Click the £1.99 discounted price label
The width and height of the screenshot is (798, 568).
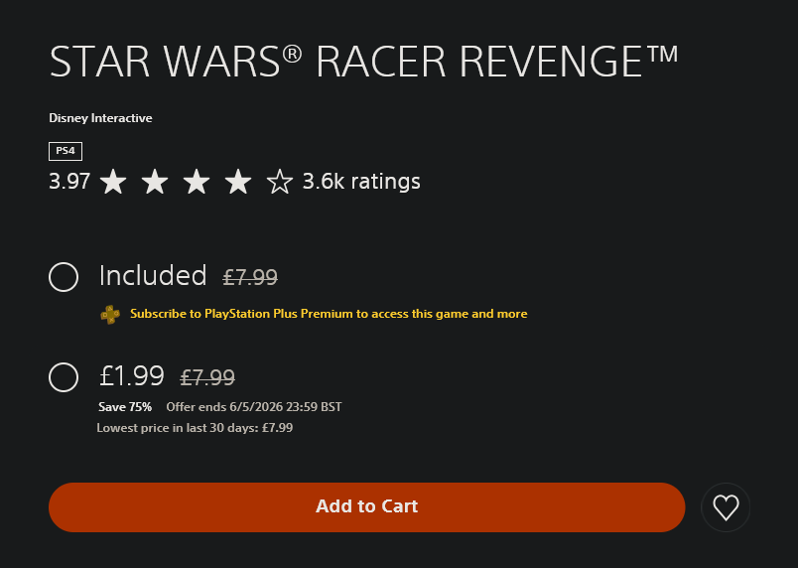point(131,376)
